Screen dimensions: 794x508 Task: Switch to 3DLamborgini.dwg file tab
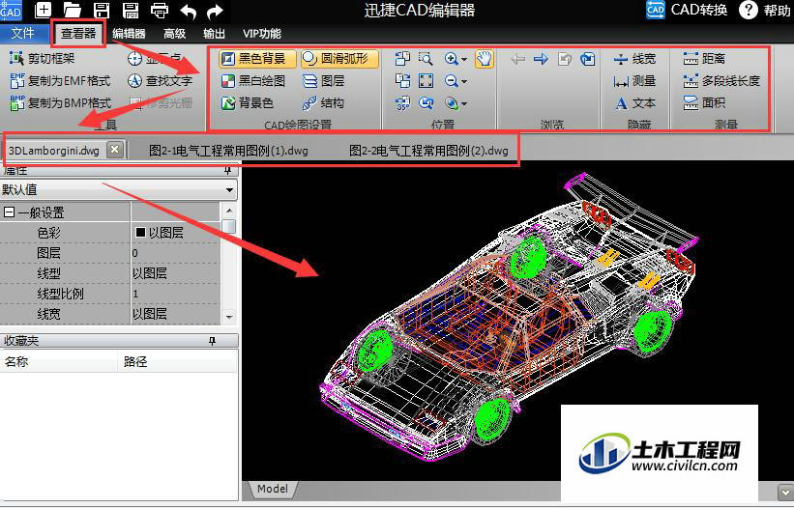pyautogui.click(x=54, y=151)
